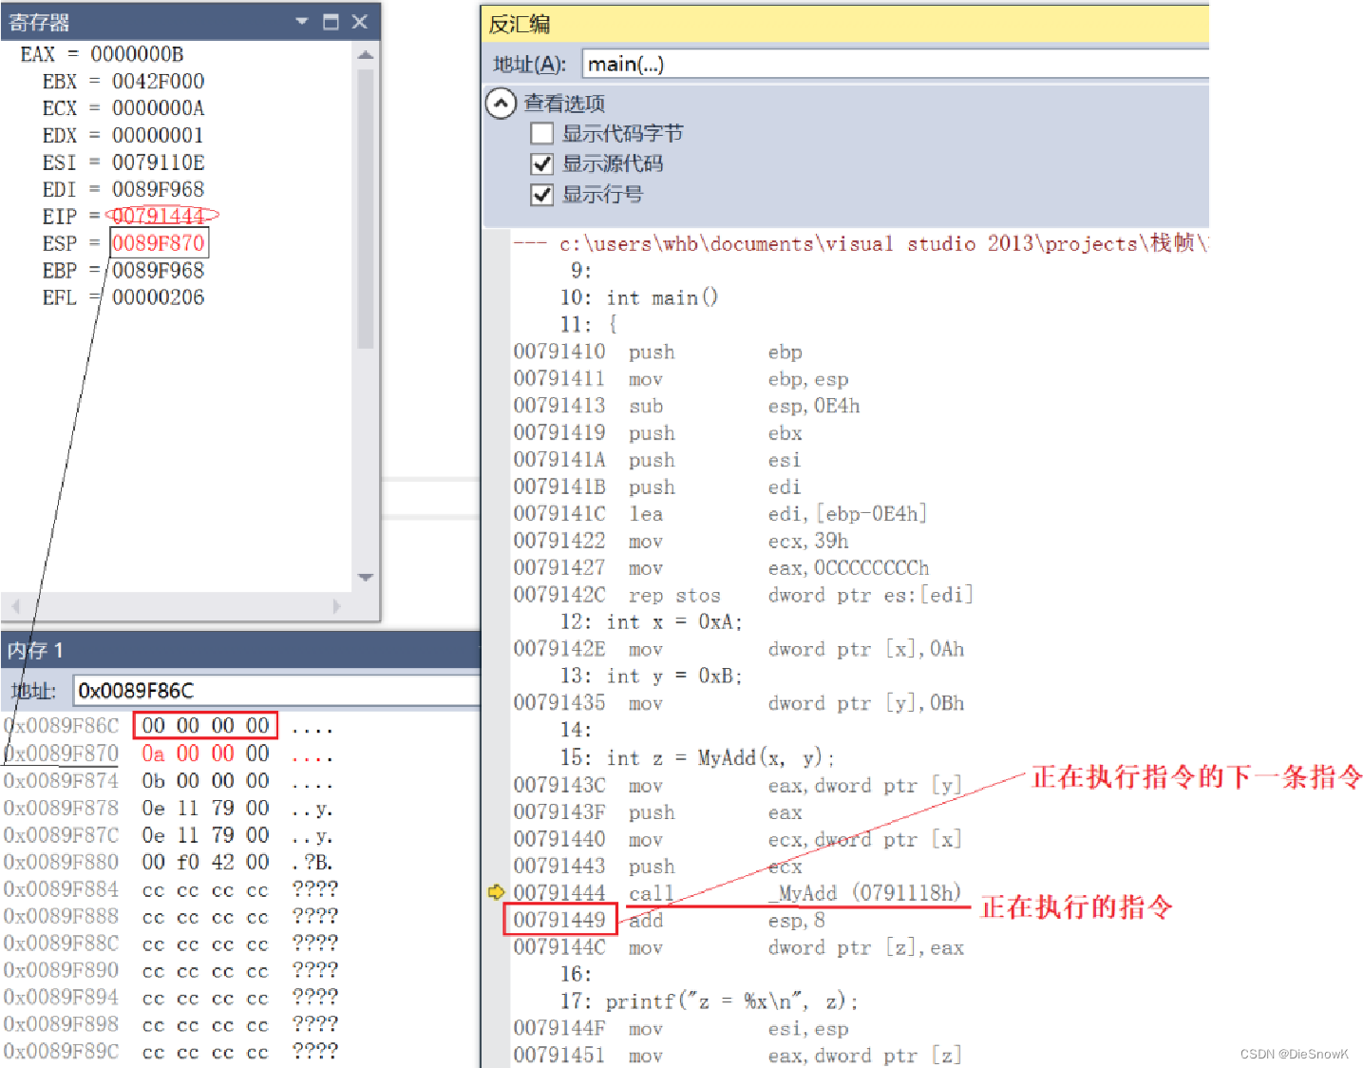
Task: Click EIP register value 00791444
Action: tap(159, 217)
